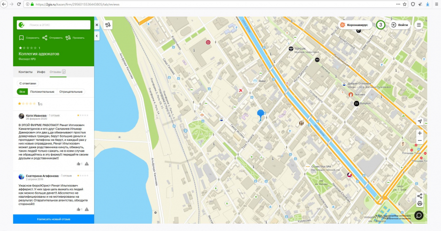Click Войти to sign in

coord(400,25)
